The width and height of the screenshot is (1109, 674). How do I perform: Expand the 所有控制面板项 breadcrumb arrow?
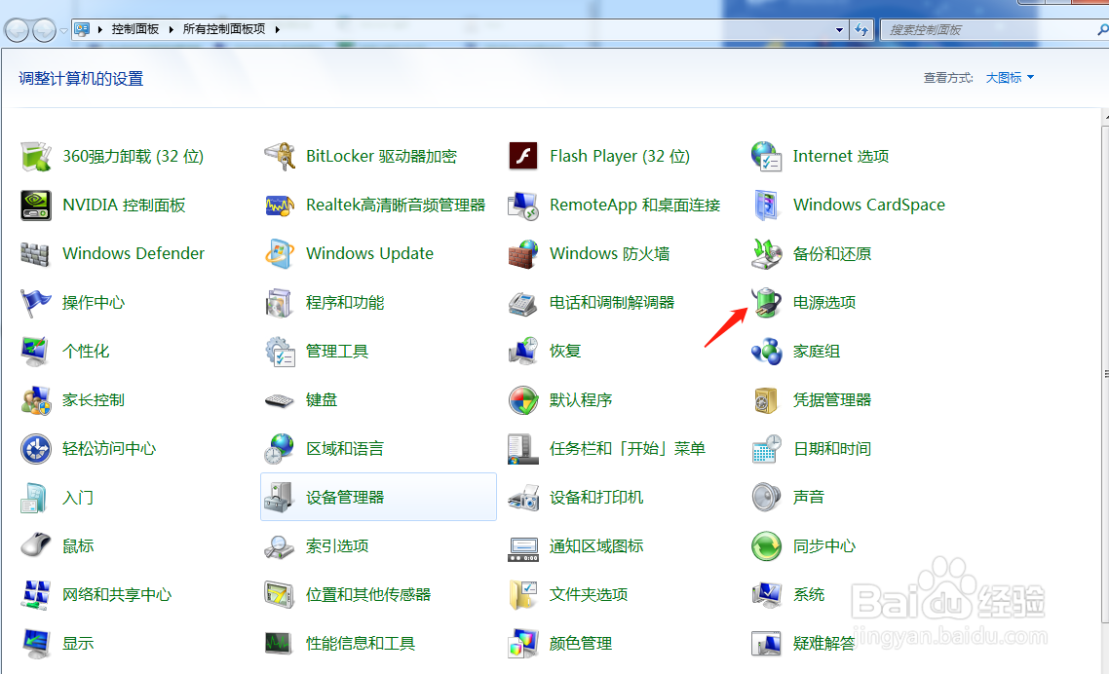click(x=277, y=29)
